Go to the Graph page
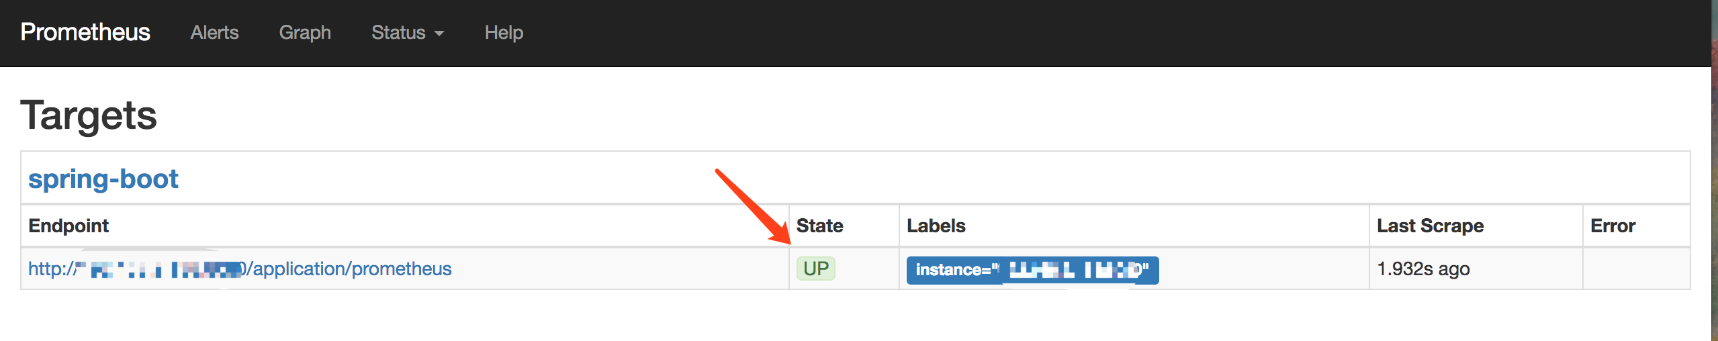 pyautogui.click(x=305, y=32)
